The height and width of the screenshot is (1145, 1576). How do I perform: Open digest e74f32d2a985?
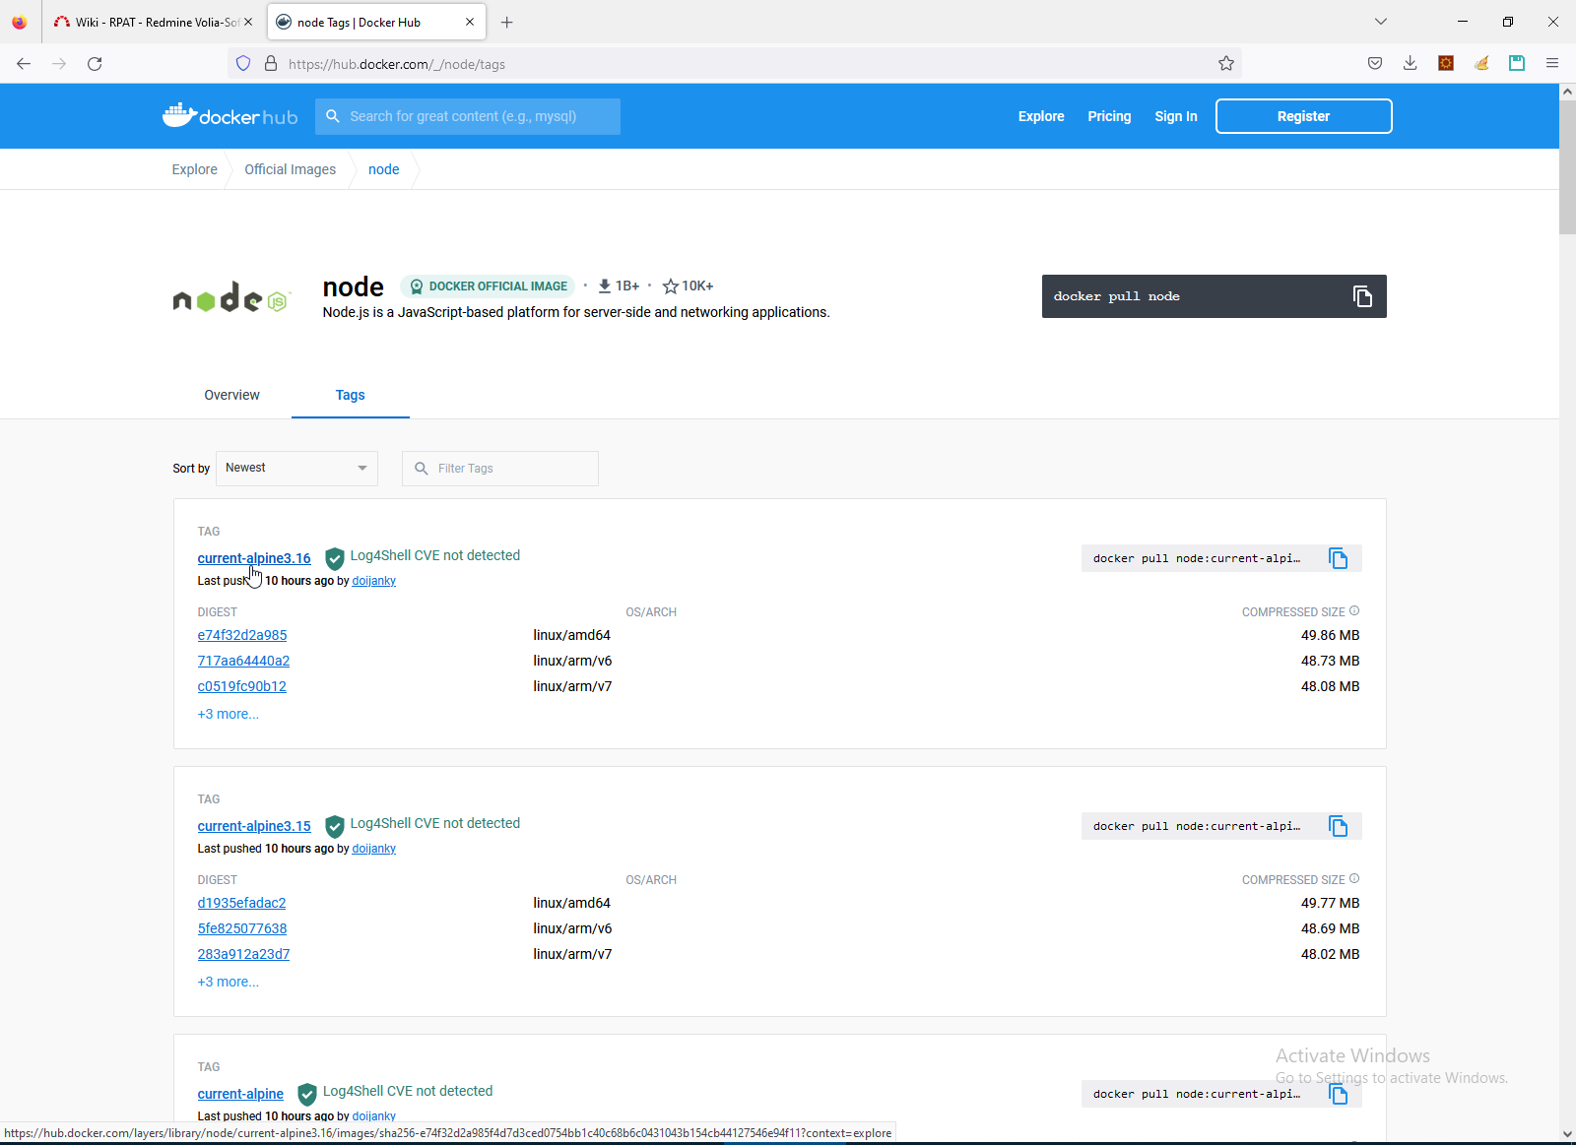242,636
